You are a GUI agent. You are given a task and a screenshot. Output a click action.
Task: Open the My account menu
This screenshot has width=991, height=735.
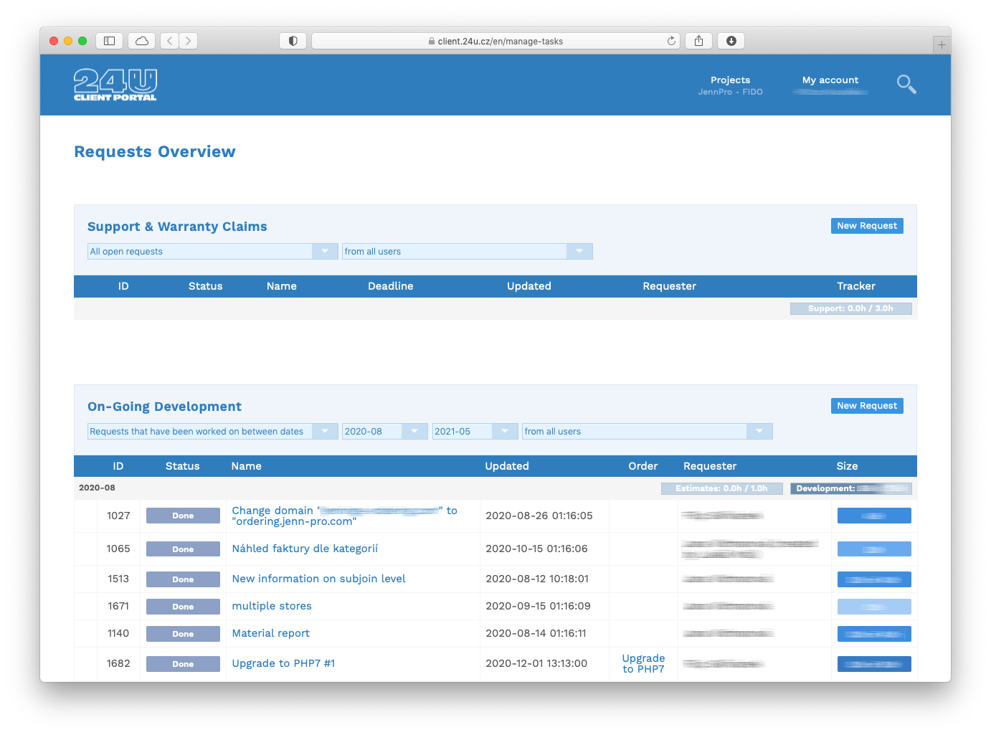(830, 80)
